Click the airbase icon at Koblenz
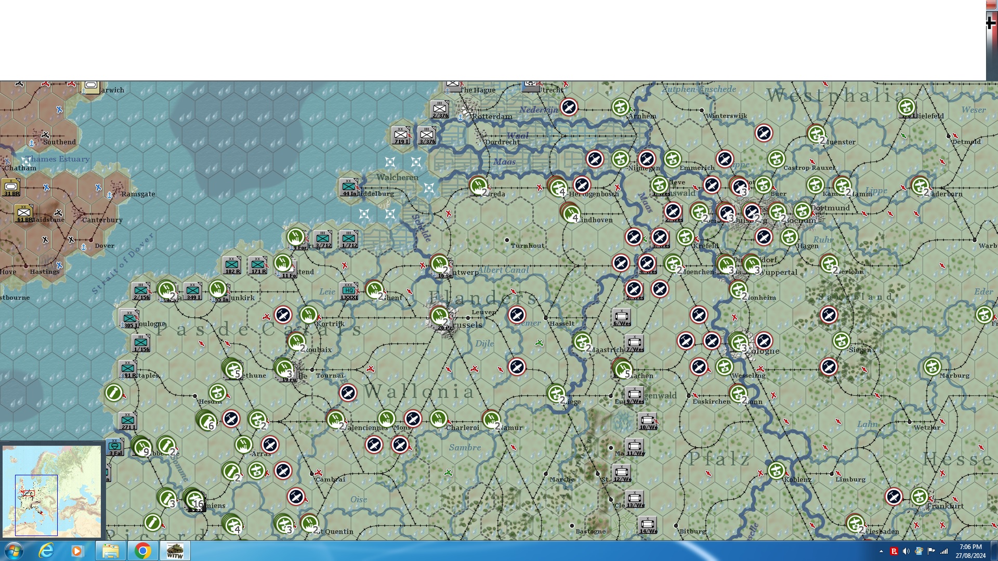This screenshot has width=998, height=561. (x=777, y=471)
